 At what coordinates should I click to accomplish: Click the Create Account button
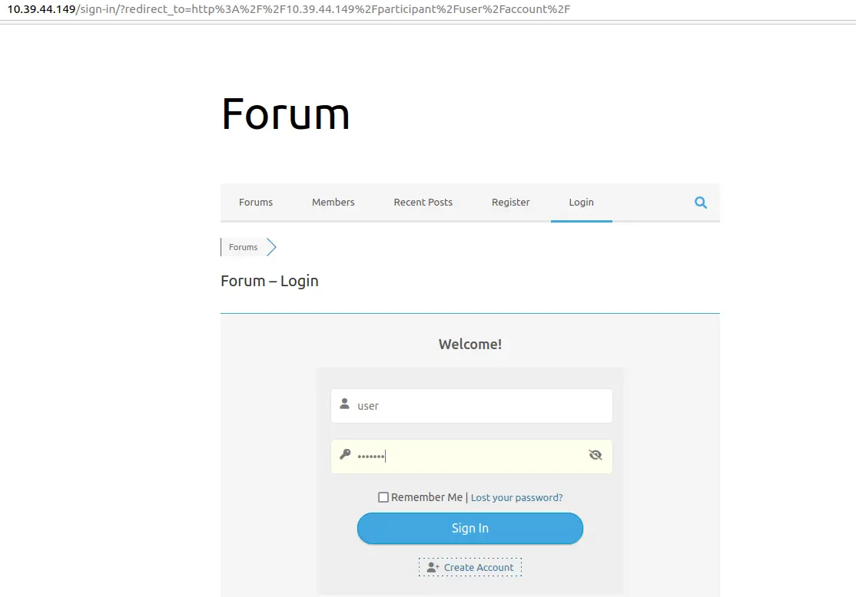pyautogui.click(x=470, y=567)
